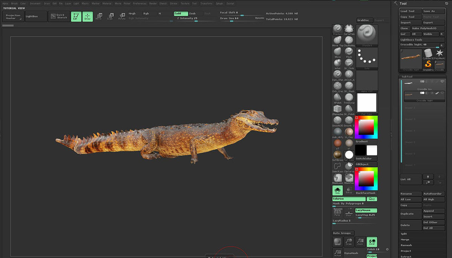452x258 pixels.
Task: Click Make PolyMesh3D button
Action: [x=428, y=28]
